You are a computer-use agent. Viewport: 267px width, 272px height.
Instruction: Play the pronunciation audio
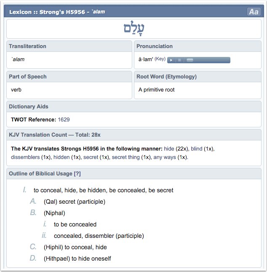pyautogui.click(x=171, y=60)
